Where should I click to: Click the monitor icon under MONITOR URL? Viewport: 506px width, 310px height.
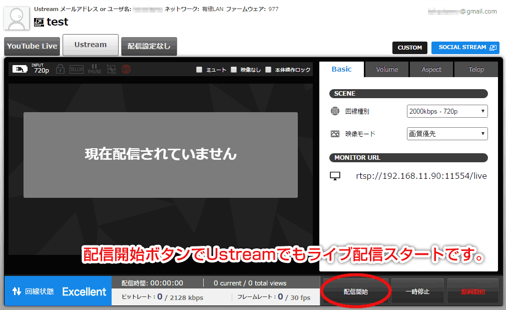click(335, 176)
